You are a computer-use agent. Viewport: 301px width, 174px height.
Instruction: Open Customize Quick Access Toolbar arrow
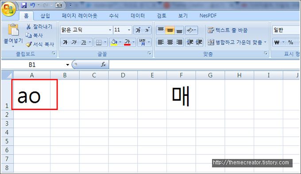pos(70,5)
